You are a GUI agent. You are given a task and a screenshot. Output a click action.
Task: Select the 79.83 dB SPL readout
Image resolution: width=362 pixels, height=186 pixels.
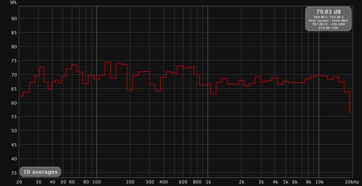[328, 12]
